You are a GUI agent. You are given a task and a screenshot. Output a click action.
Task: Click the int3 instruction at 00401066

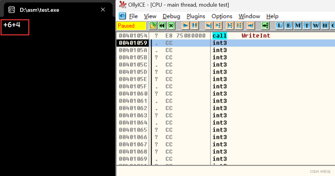[220, 137]
